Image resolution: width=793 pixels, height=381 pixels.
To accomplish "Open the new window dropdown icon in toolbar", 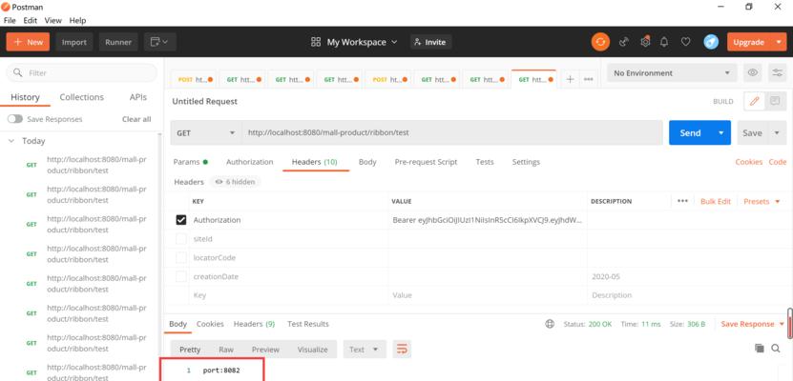I will click(159, 42).
